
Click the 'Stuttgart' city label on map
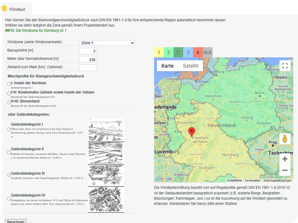point(206,168)
